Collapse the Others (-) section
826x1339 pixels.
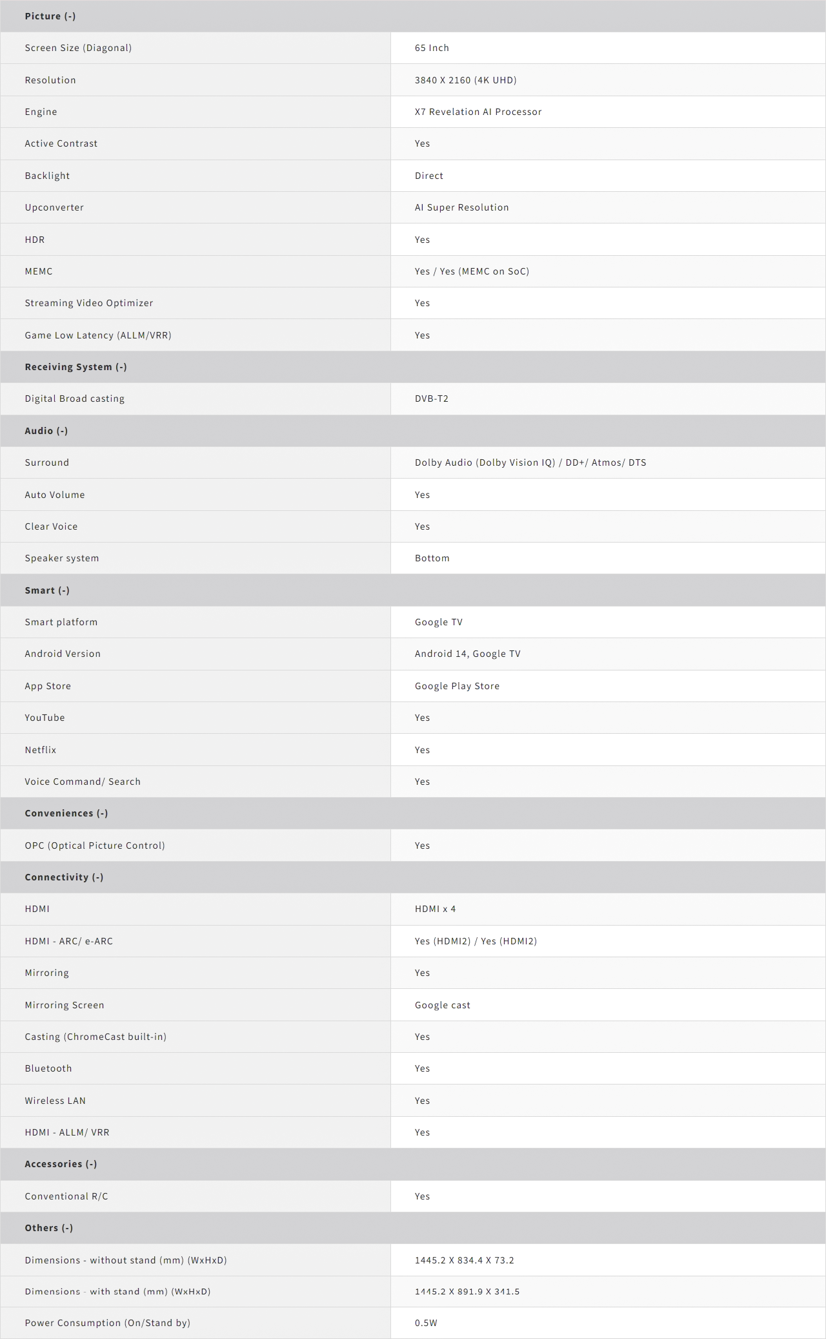click(x=49, y=1228)
